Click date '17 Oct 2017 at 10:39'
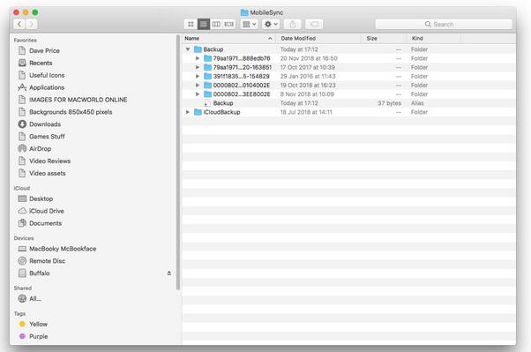Screen dimensions: 531x352 (x=307, y=67)
